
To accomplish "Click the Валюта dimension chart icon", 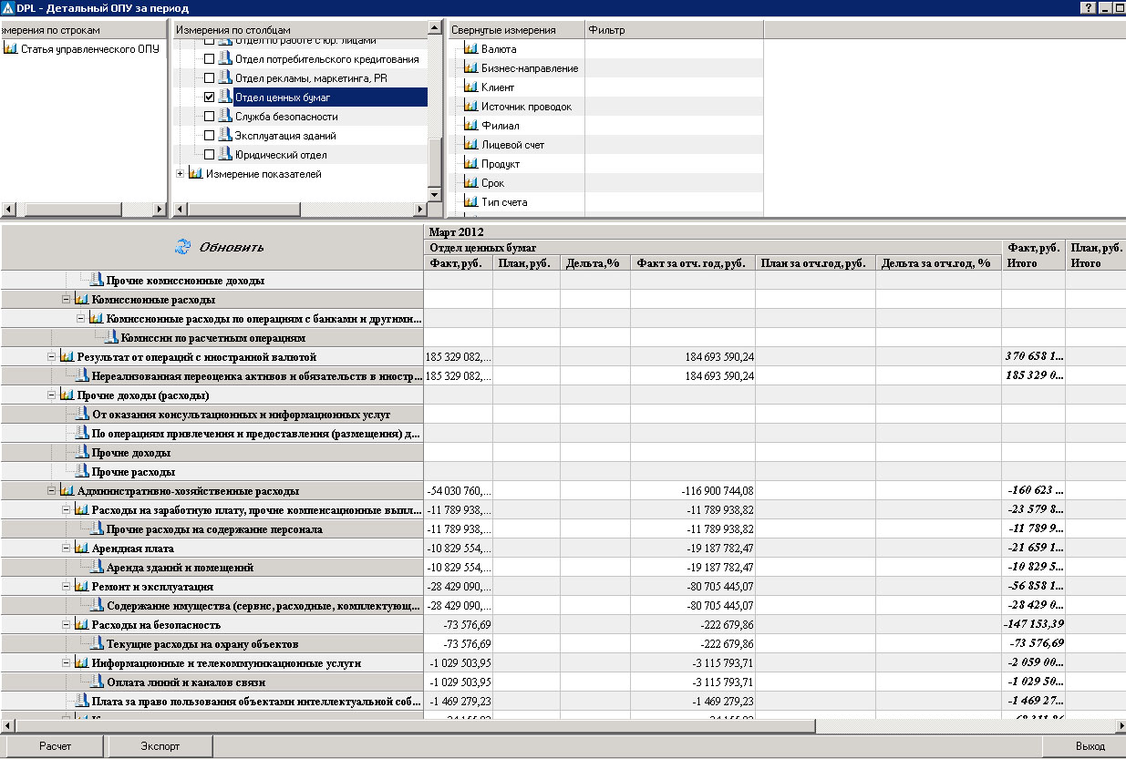I will tap(470, 49).
